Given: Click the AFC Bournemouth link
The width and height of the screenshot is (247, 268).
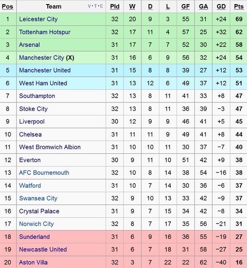Looking at the screenshot, I should (x=44, y=173).
